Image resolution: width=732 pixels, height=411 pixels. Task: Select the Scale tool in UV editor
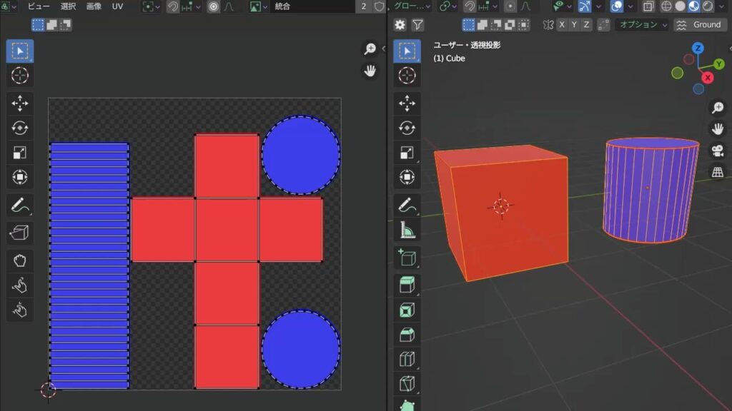tap(19, 153)
